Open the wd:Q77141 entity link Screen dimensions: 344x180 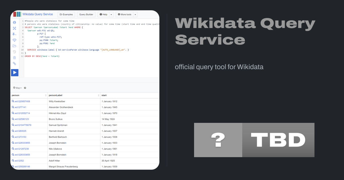tap(20, 107)
